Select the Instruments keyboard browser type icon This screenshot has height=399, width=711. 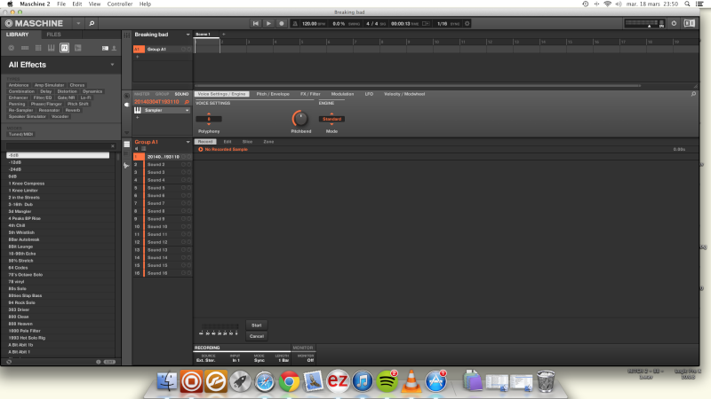52,48
